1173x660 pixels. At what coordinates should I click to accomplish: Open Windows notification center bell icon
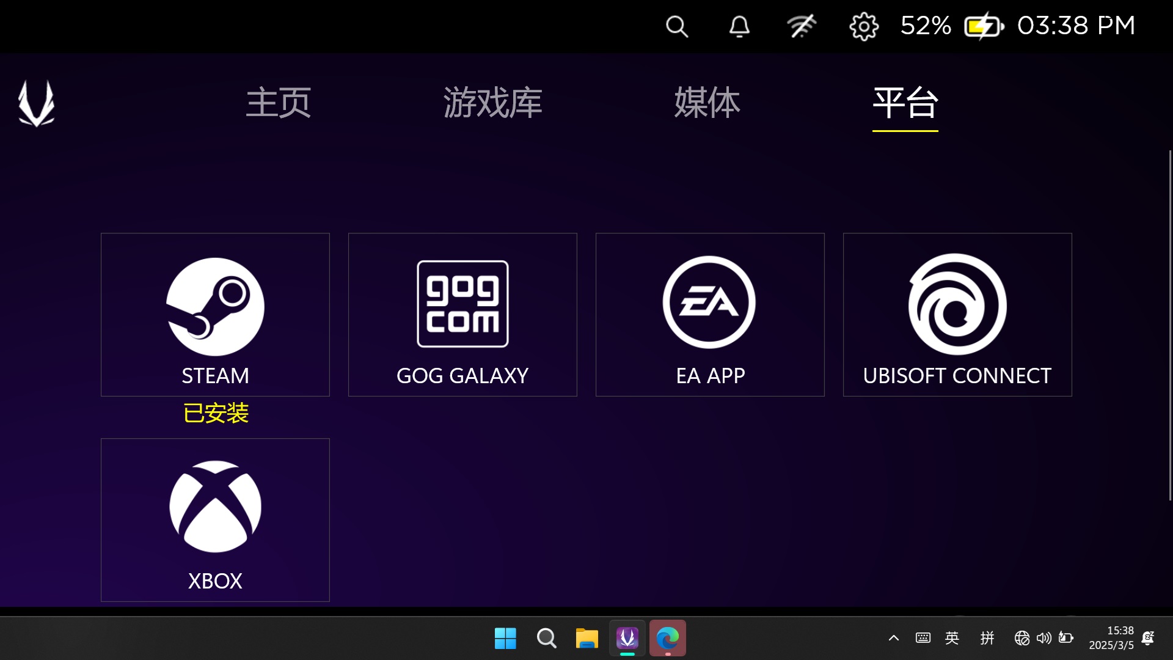click(x=1148, y=639)
